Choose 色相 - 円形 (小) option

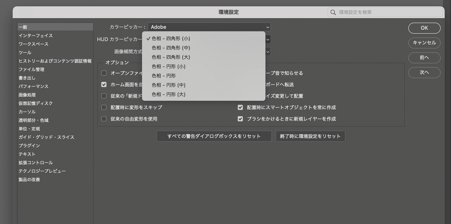tap(204, 66)
